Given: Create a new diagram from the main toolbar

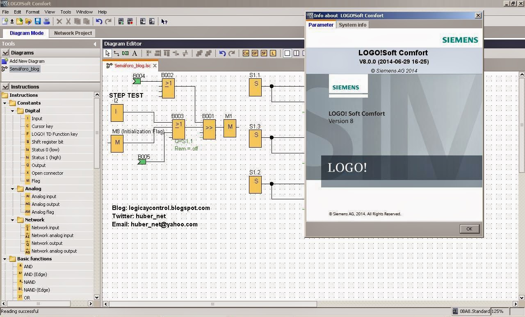Looking at the screenshot, I should (x=5, y=21).
